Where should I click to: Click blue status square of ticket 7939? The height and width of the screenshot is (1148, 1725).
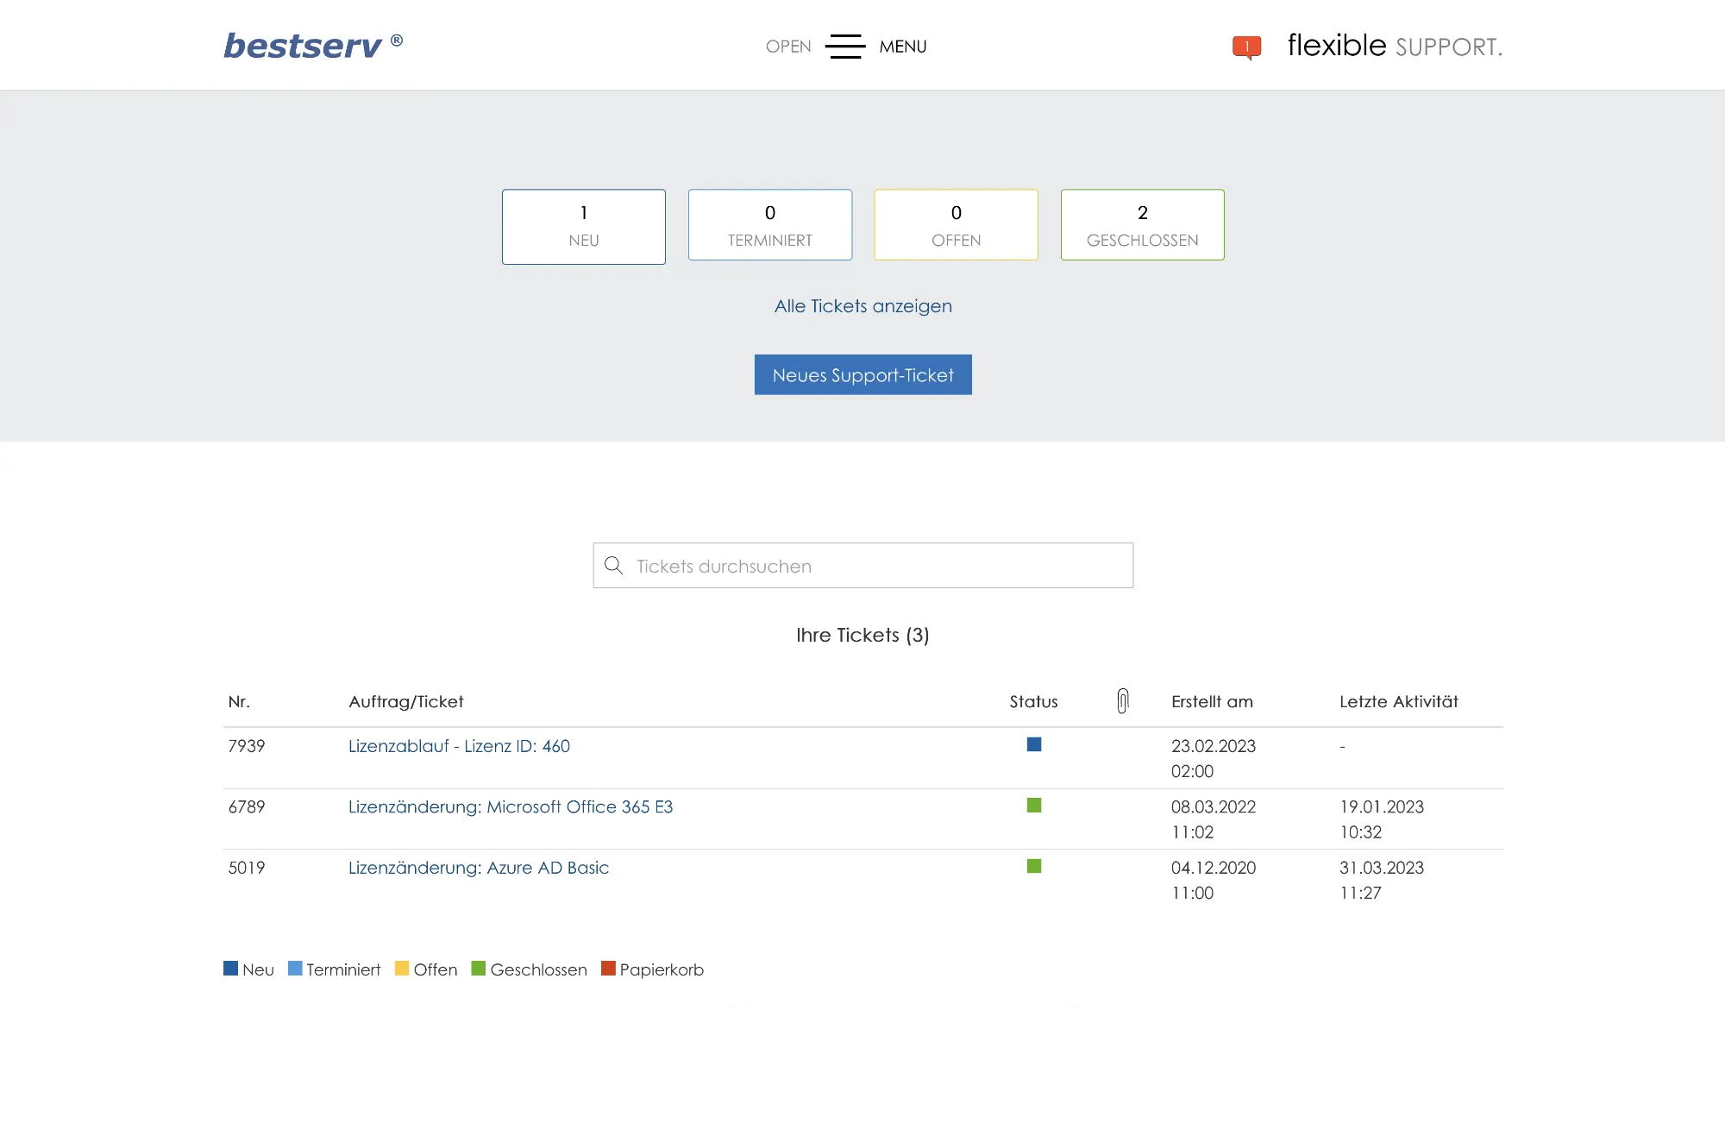coord(1034,744)
